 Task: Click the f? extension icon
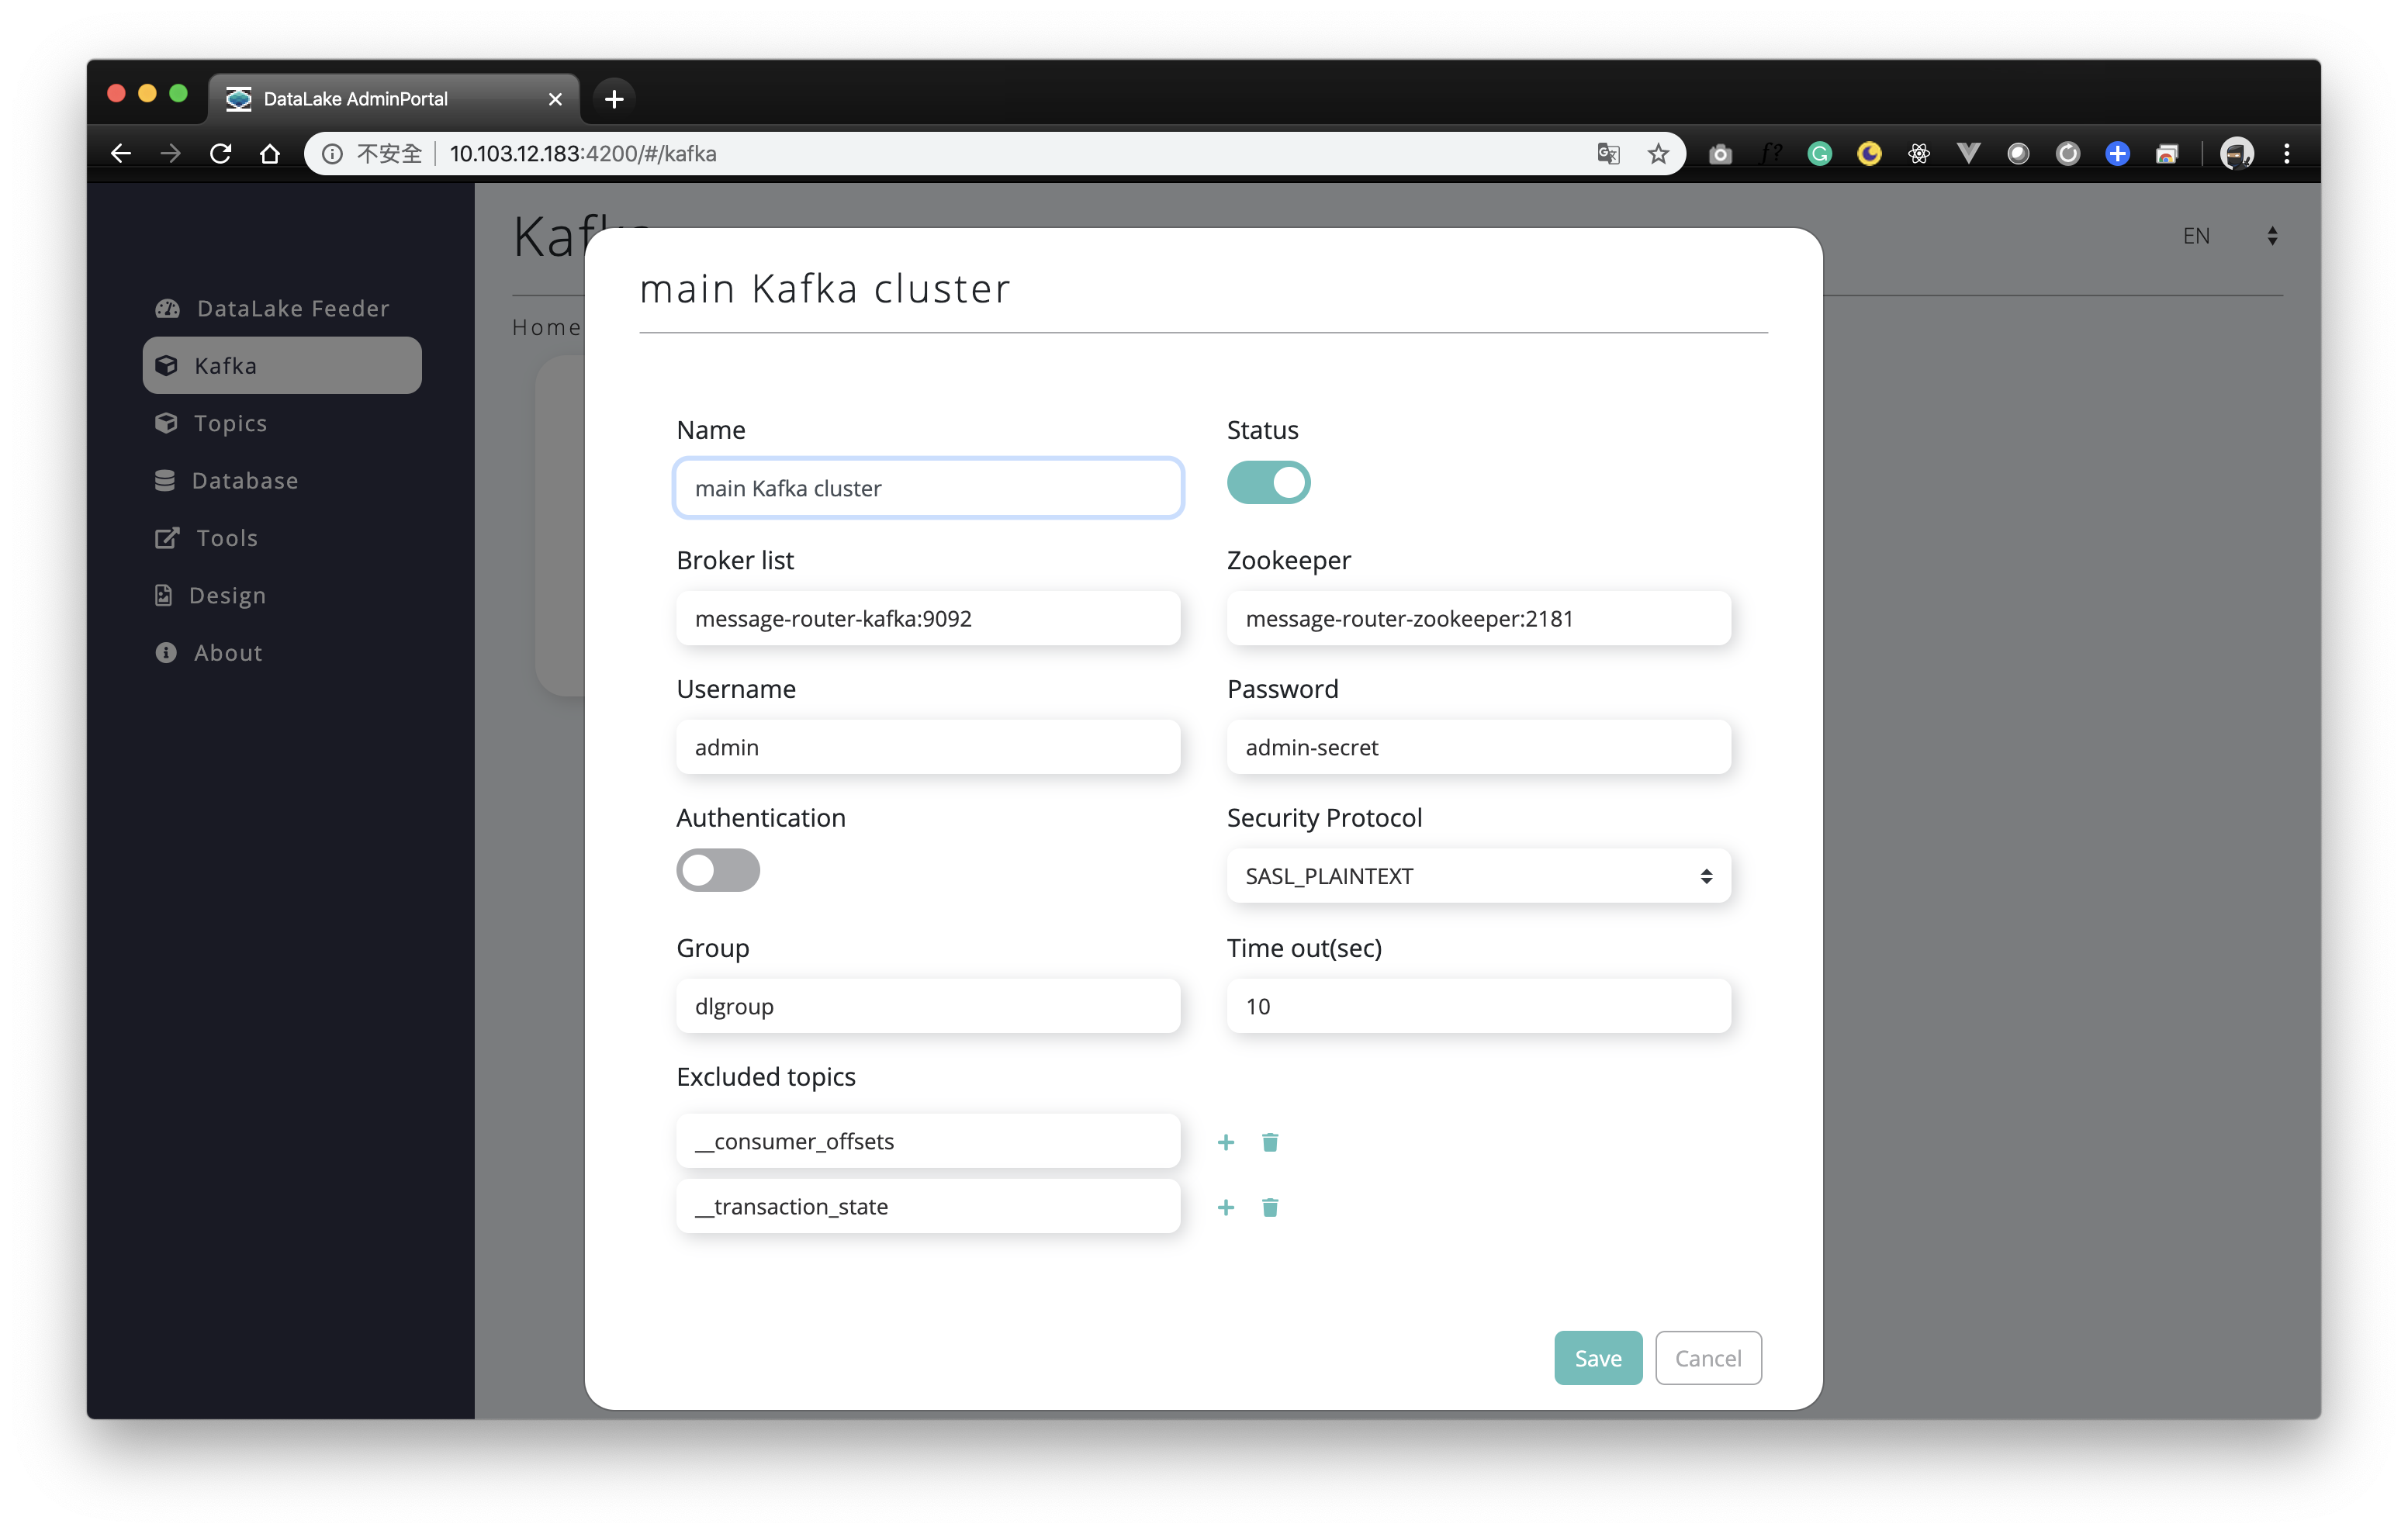tap(1771, 153)
